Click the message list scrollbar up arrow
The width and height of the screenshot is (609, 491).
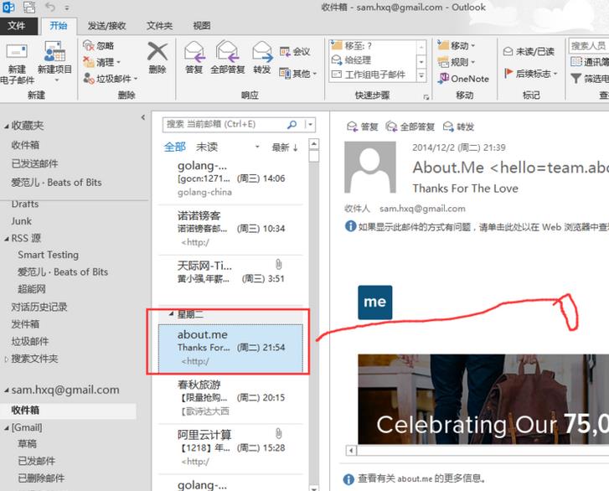pyautogui.click(x=314, y=144)
